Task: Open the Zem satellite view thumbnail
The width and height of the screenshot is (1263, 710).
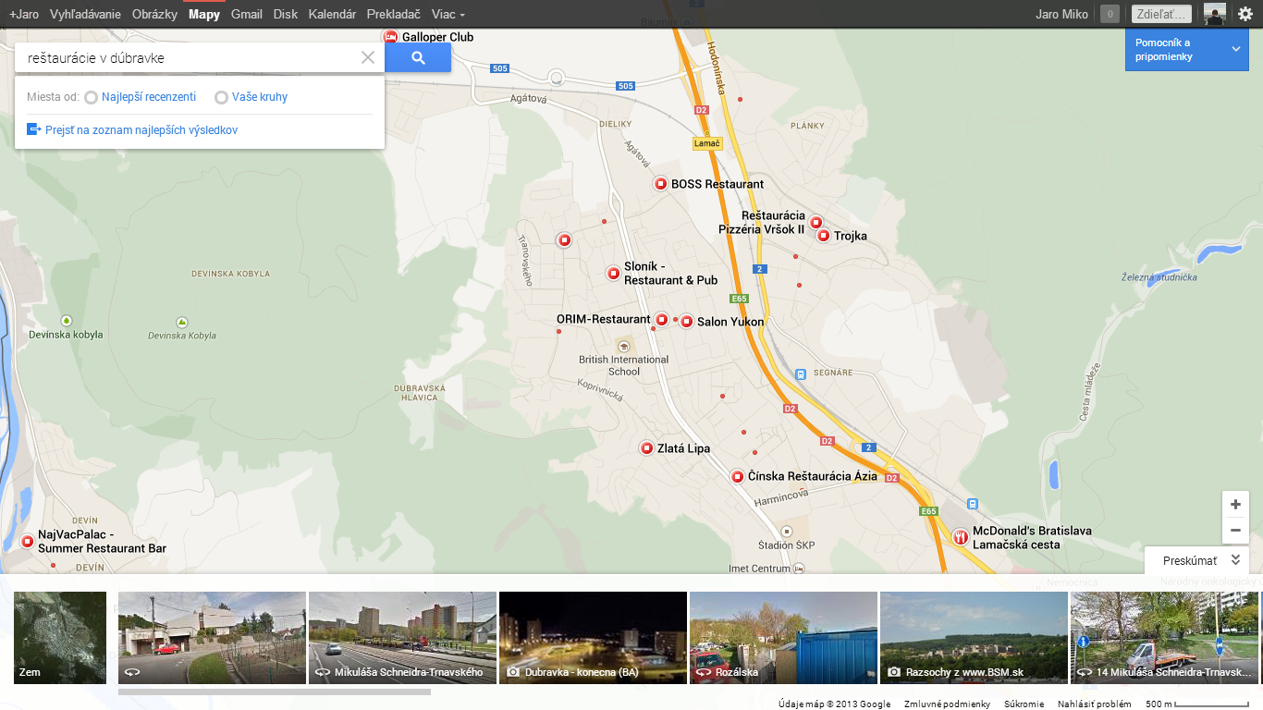Action: tap(60, 638)
